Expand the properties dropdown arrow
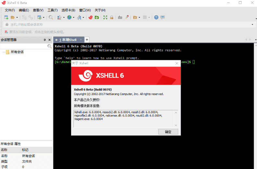This screenshot has width=257, height=169. 44,18
